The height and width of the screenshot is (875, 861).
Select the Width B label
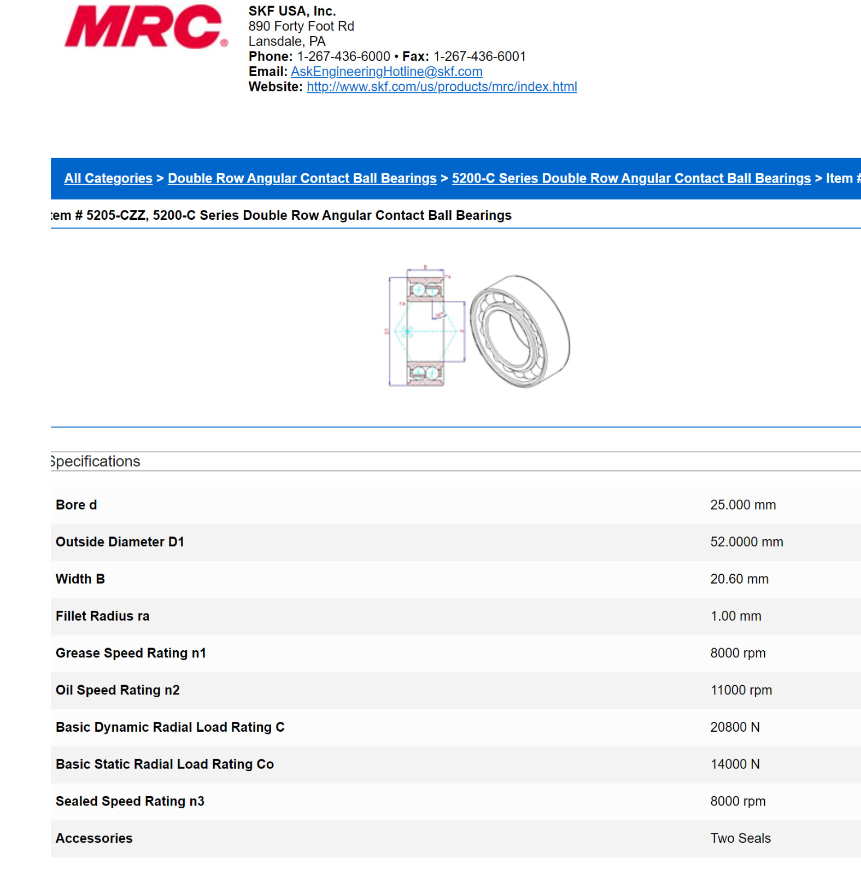point(80,579)
